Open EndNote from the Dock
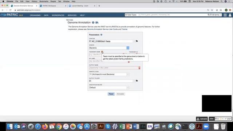Screen dimensions: 233x131 point(150,127)
